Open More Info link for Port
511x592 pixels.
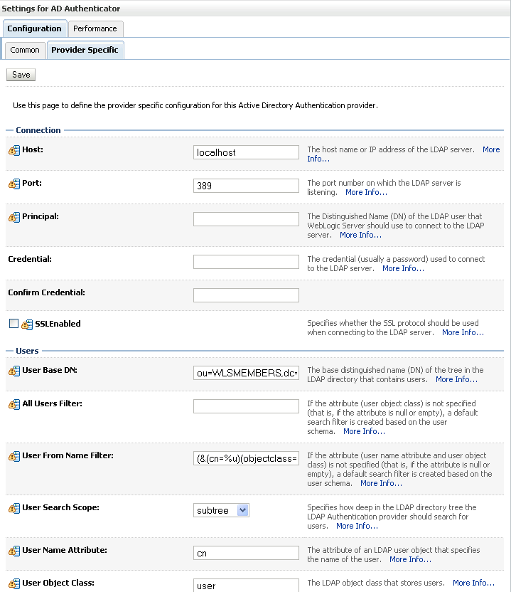click(x=366, y=192)
